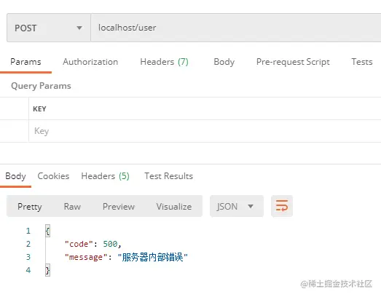Open the Tests tab
The width and height of the screenshot is (381, 297).
click(x=362, y=62)
